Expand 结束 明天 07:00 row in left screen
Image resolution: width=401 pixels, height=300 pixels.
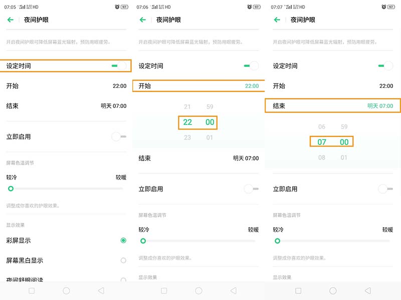66,106
